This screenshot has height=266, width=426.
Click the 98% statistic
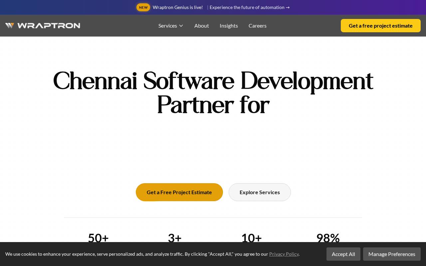[328, 238]
